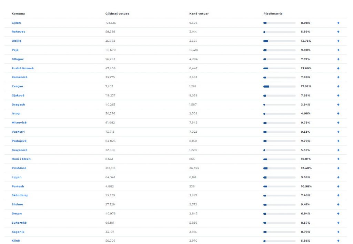Click the arrow icon next to Zveçan

(338, 87)
